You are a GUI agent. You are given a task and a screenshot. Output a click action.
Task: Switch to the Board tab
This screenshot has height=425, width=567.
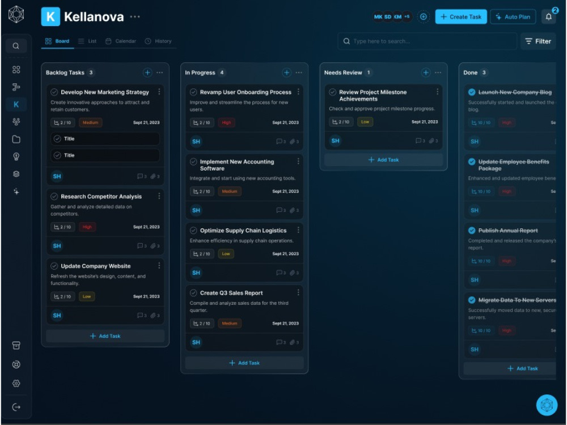(57, 41)
